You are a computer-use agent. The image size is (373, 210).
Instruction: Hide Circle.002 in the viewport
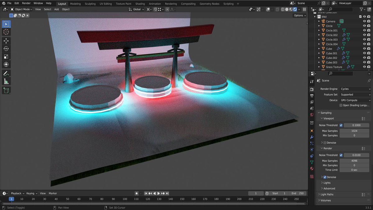click(x=364, y=35)
